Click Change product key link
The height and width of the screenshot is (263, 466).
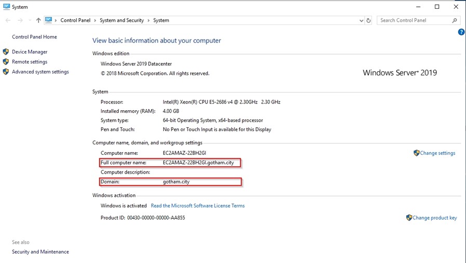434,218
